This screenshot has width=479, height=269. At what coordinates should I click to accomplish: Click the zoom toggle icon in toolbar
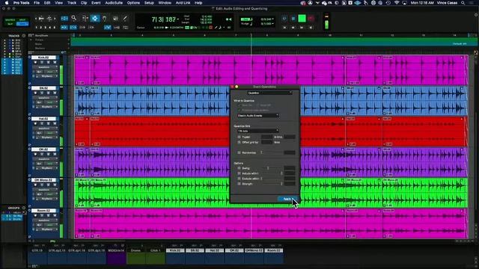pyautogui.click(x=64, y=19)
